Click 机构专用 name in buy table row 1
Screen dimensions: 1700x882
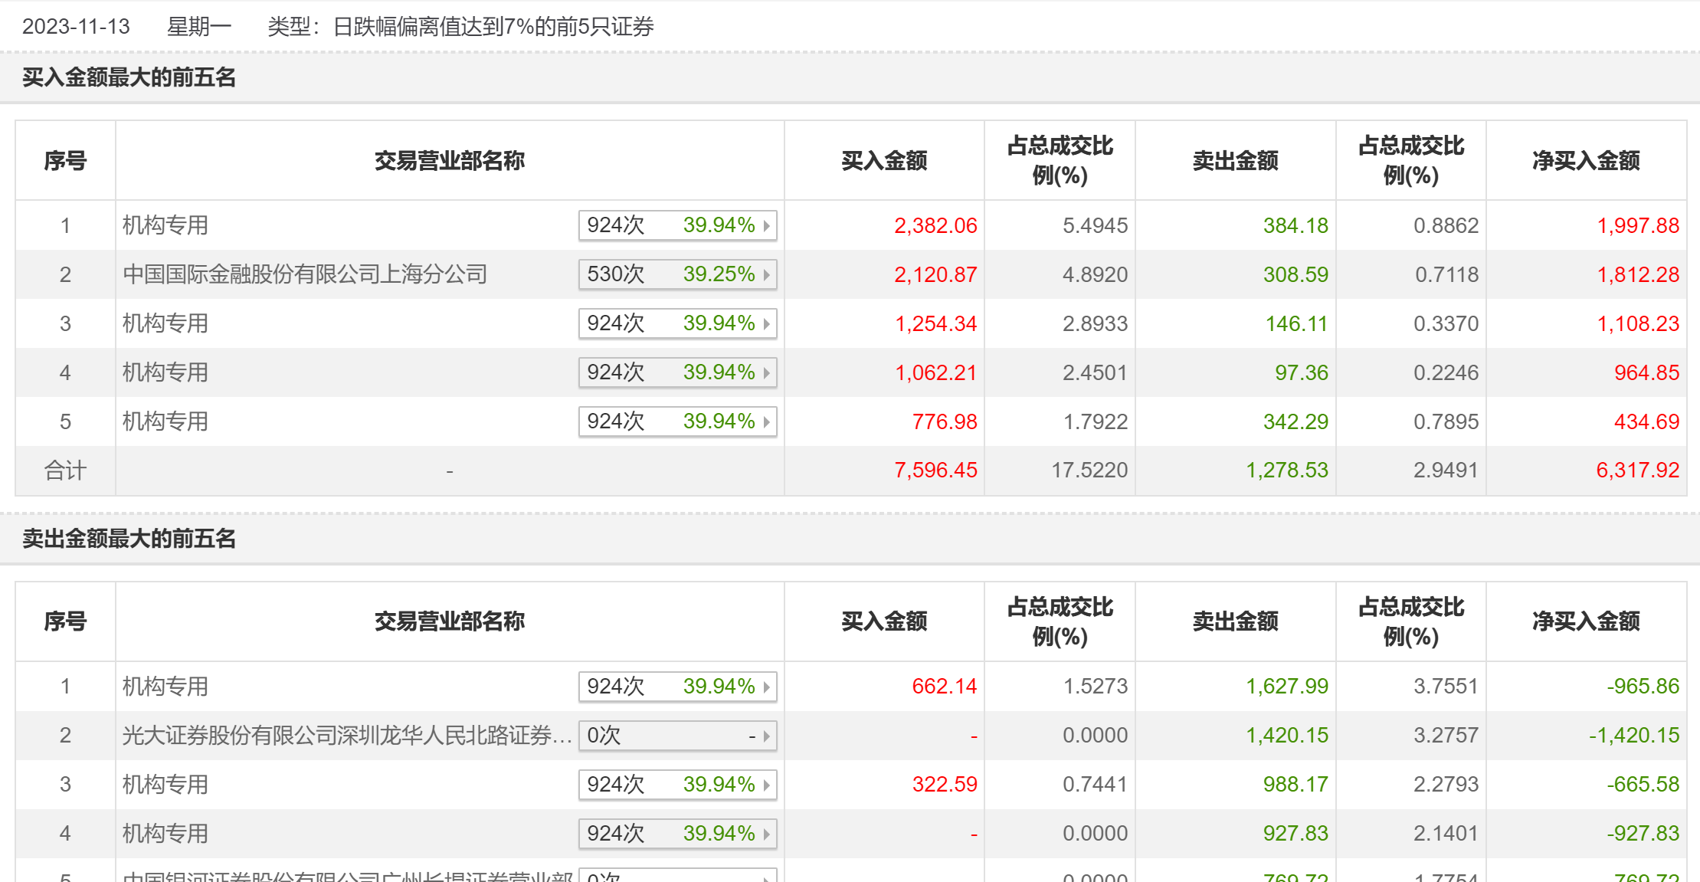click(x=165, y=225)
